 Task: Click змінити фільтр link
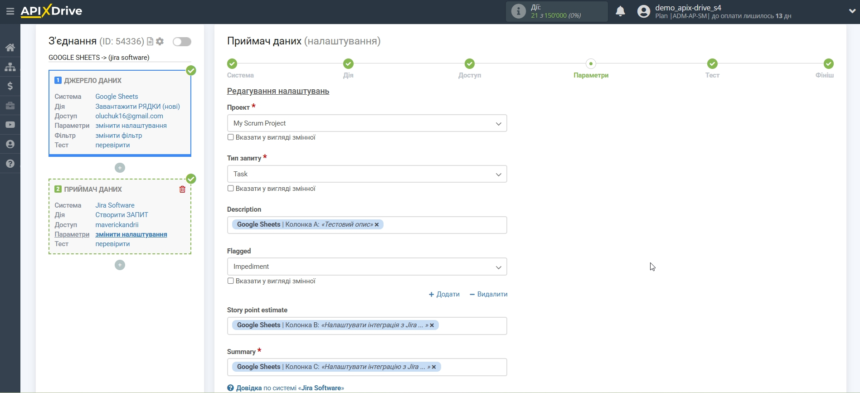click(x=119, y=136)
